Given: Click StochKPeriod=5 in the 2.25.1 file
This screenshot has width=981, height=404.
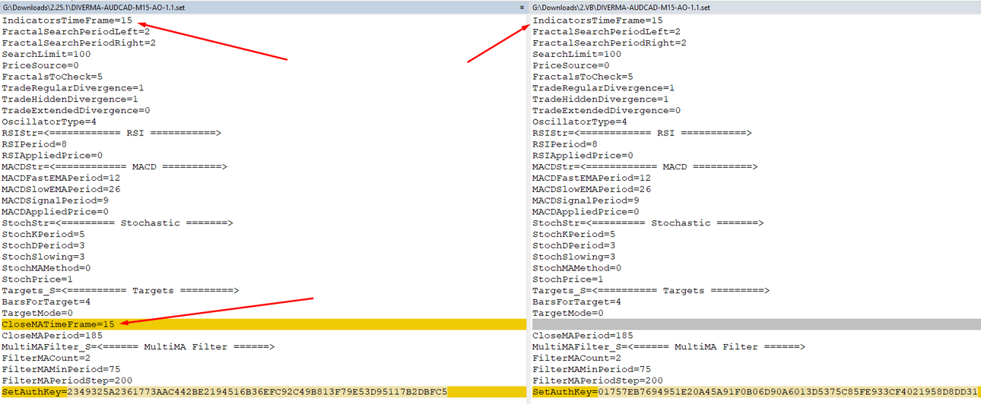Looking at the screenshot, I should (x=43, y=234).
